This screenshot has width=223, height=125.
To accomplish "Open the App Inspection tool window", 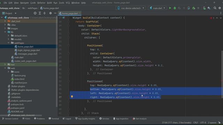I will click(x=121, y=119).
